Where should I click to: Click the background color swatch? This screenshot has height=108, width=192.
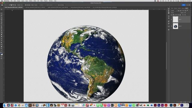pyautogui.click(x=2, y=55)
